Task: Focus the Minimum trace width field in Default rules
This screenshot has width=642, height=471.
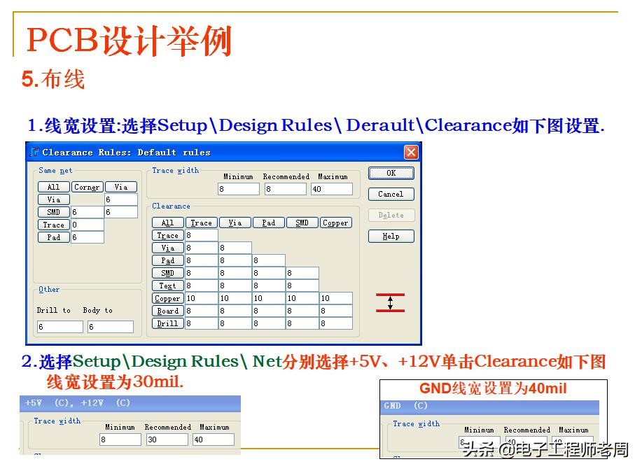Action: click(x=238, y=189)
